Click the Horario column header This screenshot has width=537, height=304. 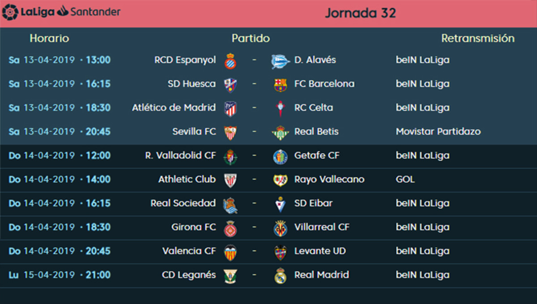pyautogui.click(x=49, y=39)
